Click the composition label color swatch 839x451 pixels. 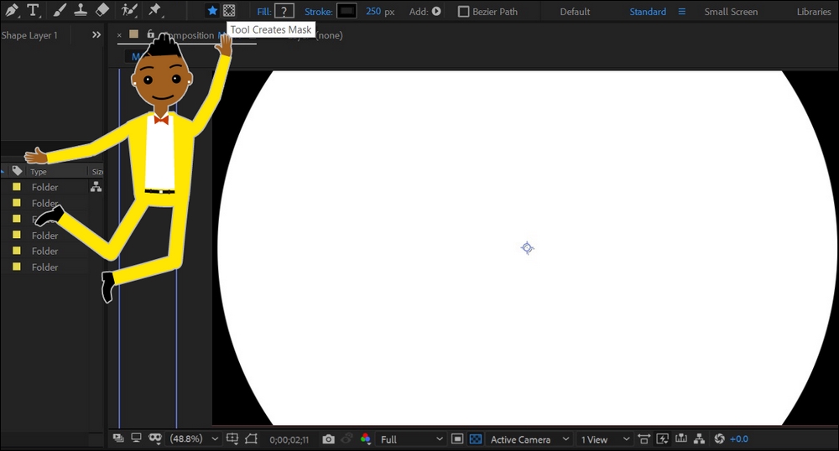tap(133, 34)
